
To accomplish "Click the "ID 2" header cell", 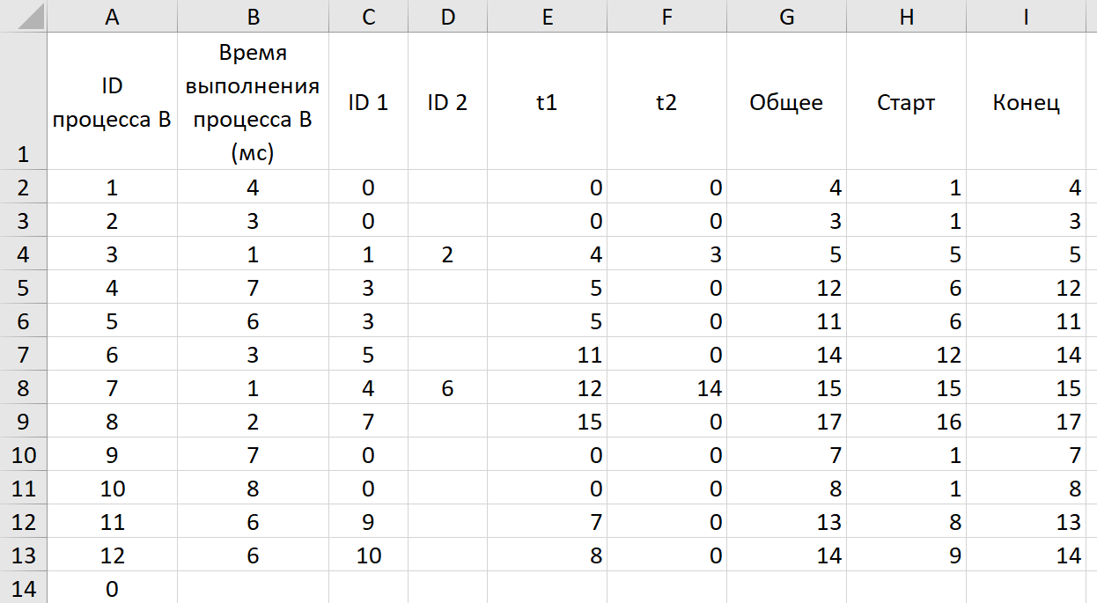I will tap(447, 102).
